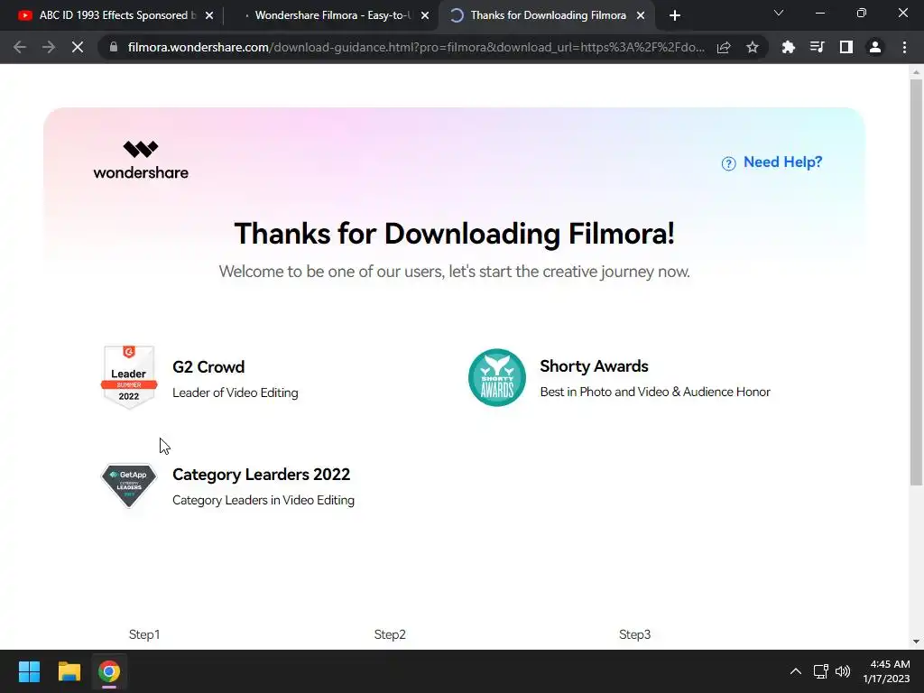Click 'Category Leaders in Video Editing' text
This screenshot has width=924, height=693.
[263, 500]
